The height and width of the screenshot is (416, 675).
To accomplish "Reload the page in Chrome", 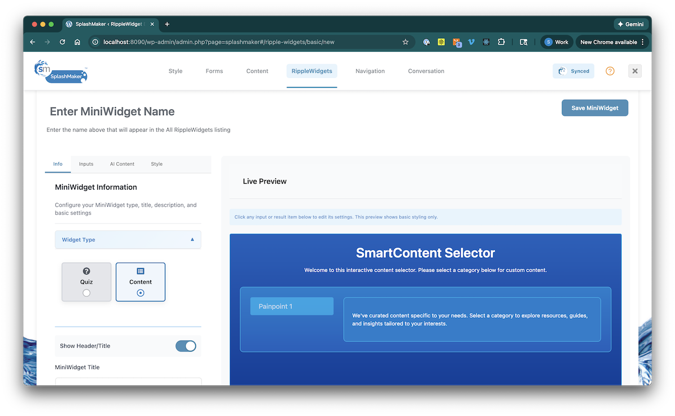I will pos(62,42).
